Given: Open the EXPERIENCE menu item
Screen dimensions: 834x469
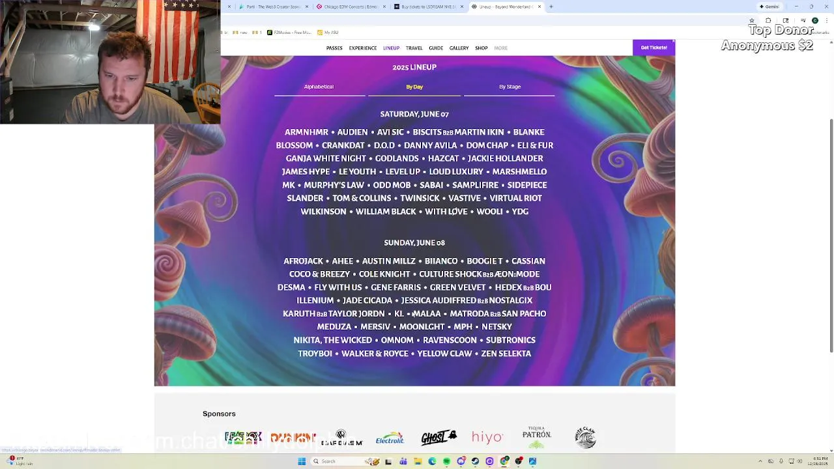Looking at the screenshot, I should coord(362,48).
